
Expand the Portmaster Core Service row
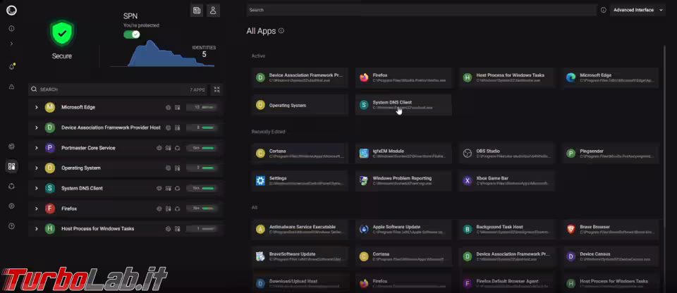[36, 148]
